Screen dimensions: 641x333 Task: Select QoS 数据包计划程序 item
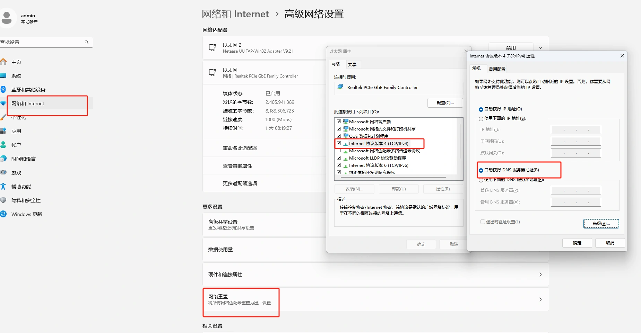(x=369, y=136)
